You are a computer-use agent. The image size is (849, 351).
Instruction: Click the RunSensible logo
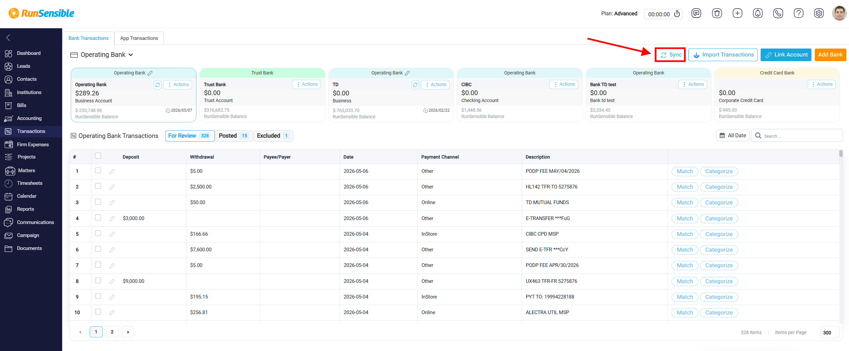click(42, 13)
